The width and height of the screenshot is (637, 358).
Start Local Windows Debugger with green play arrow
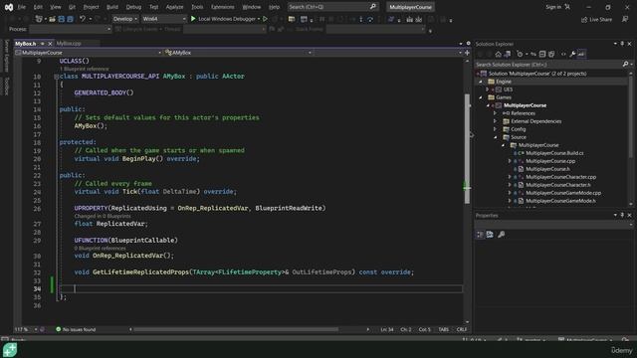(x=193, y=19)
